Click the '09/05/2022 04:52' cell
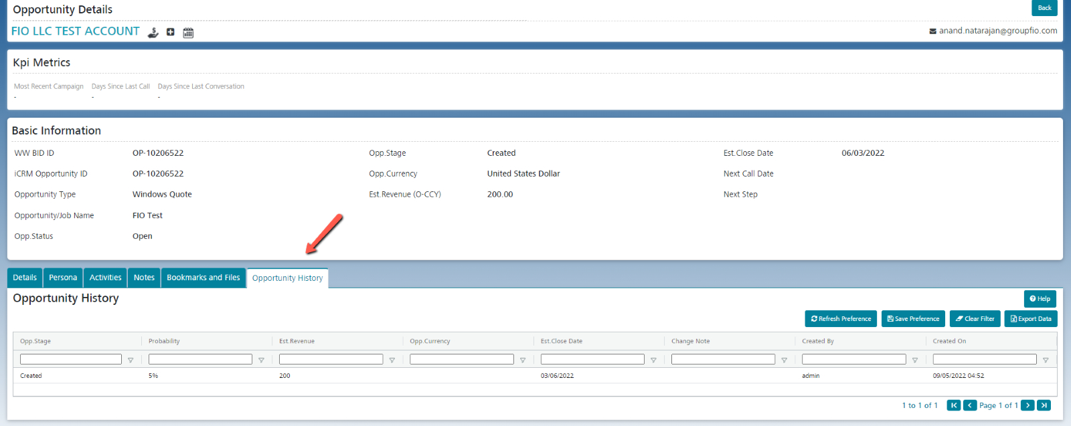1071x426 pixels. tap(959, 376)
